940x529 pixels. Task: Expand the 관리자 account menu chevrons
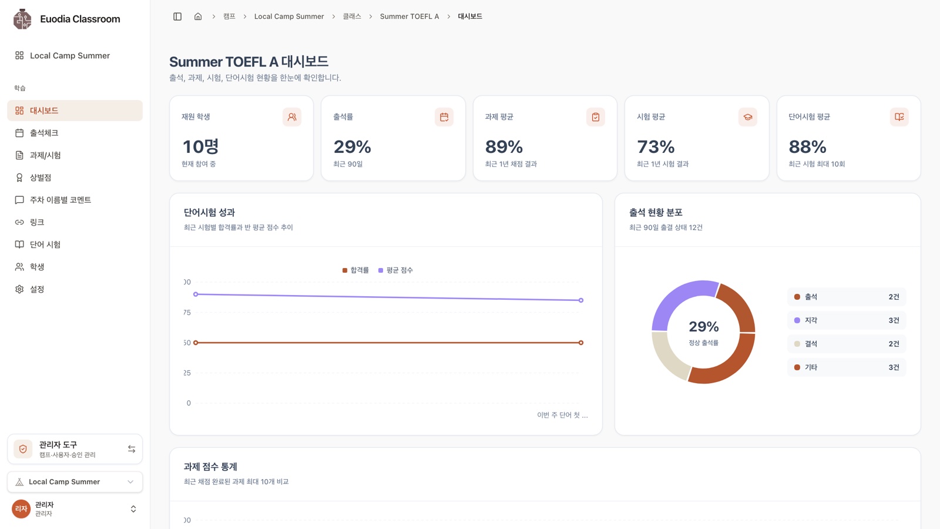pyautogui.click(x=133, y=509)
